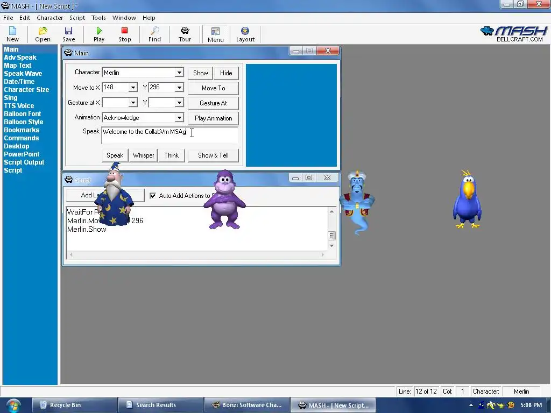Open the Help menu
Screen dimensions: 551x413
pos(149,18)
